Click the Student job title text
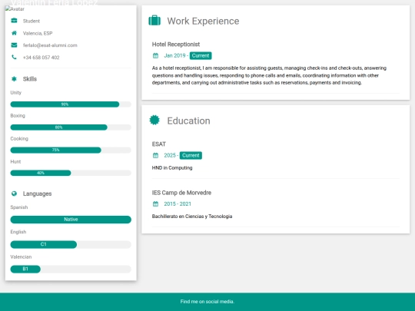This screenshot has height=311, width=415. 32,21
